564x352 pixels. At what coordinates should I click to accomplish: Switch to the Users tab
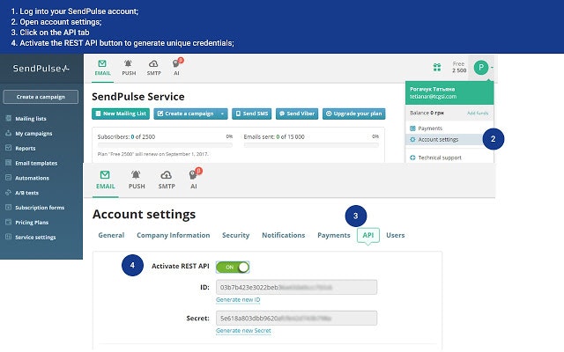(x=396, y=235)
